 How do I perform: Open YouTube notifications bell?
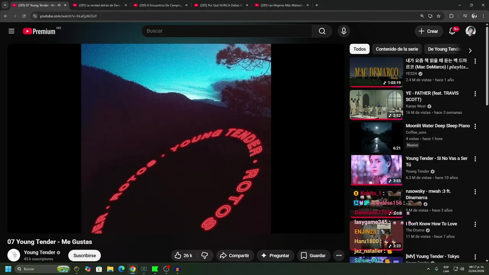[452, 31]
